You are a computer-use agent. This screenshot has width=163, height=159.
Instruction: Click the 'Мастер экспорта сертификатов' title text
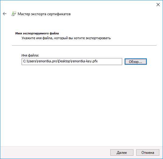click(x=44, y=14)
